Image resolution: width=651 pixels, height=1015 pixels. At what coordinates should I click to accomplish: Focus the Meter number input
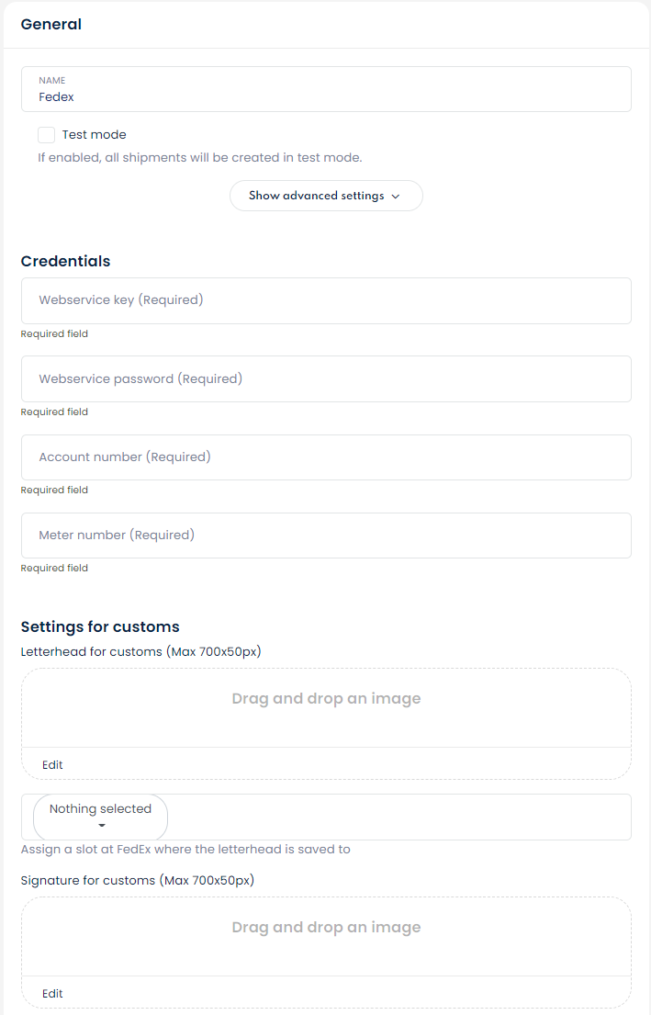[x=326, y=535]
